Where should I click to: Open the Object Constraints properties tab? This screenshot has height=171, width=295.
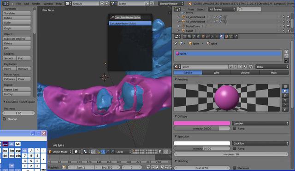[x=208, y=36]
